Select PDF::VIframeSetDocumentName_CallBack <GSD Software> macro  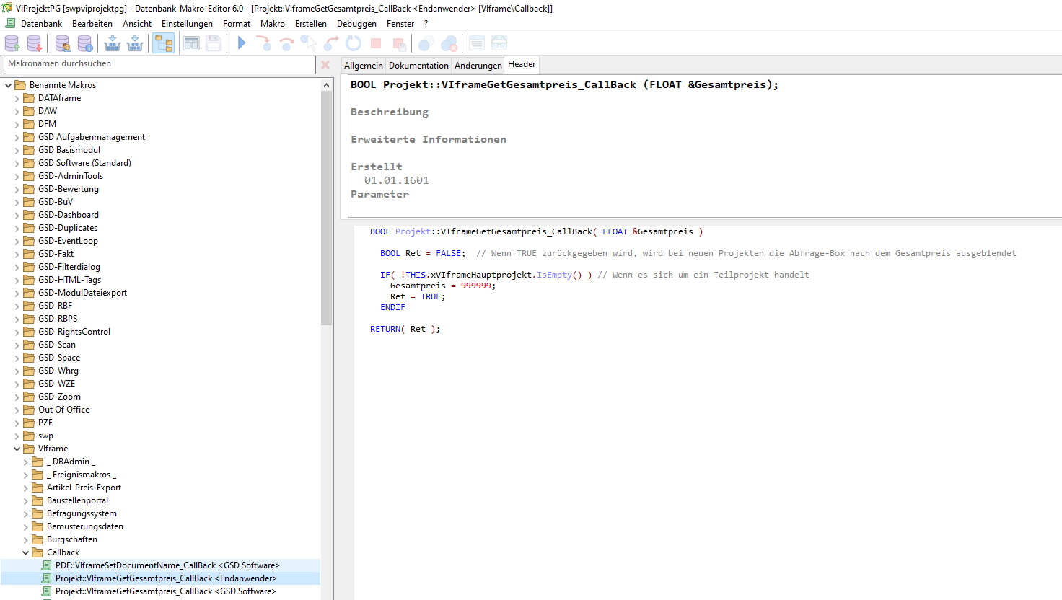click(167, 565)
